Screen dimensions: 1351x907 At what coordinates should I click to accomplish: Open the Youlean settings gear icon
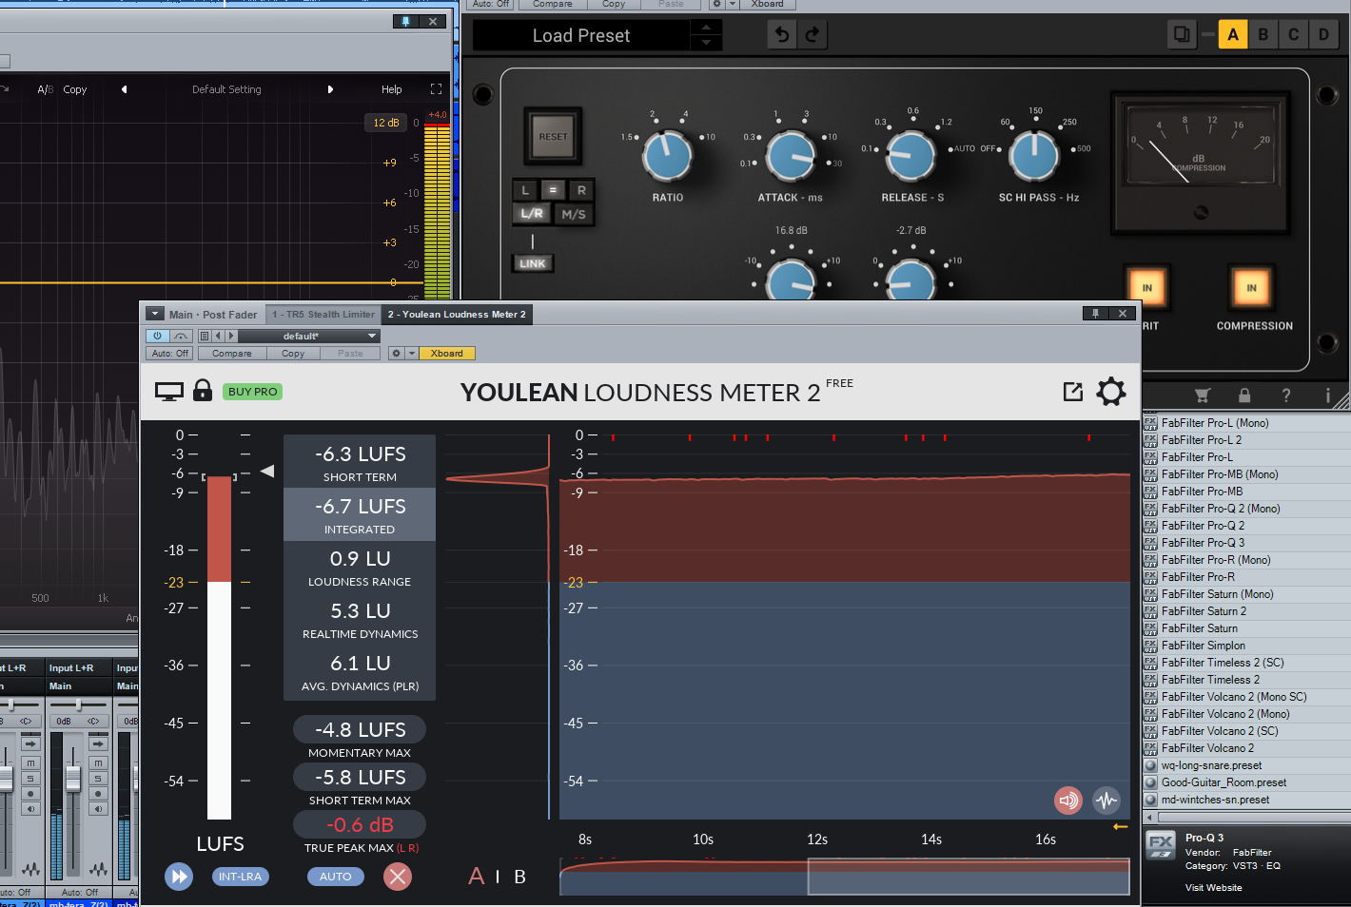coord(1110,392)
